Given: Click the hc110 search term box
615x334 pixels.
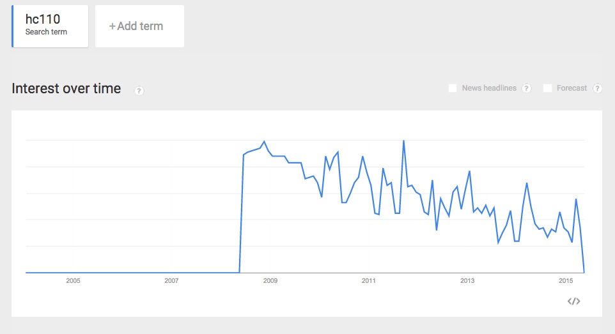Looking at the screenshot, I should pyautogui.click(x=51, y=26).
